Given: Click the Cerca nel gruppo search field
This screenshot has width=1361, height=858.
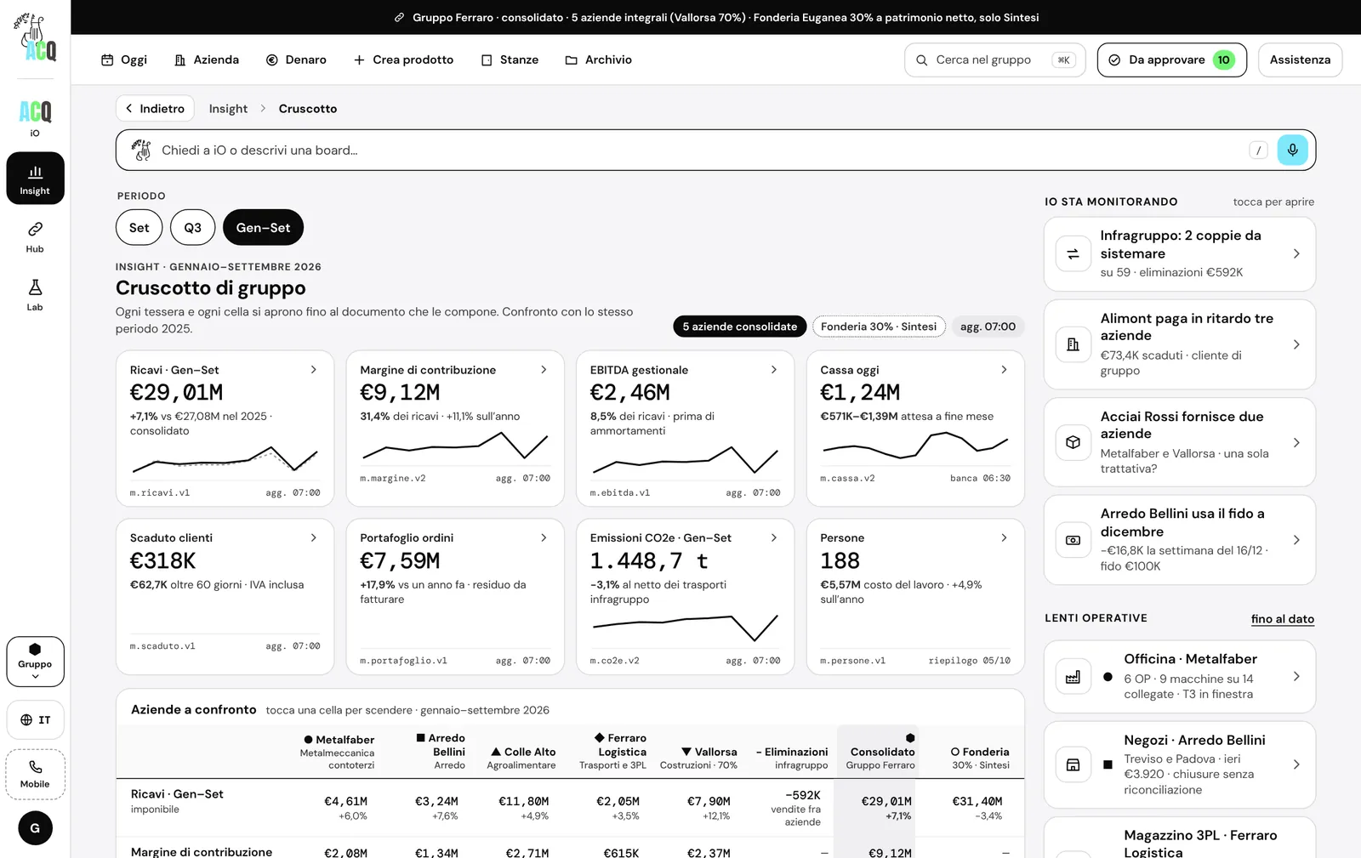Looking at the screenshot, I should [x=994, y=60].
